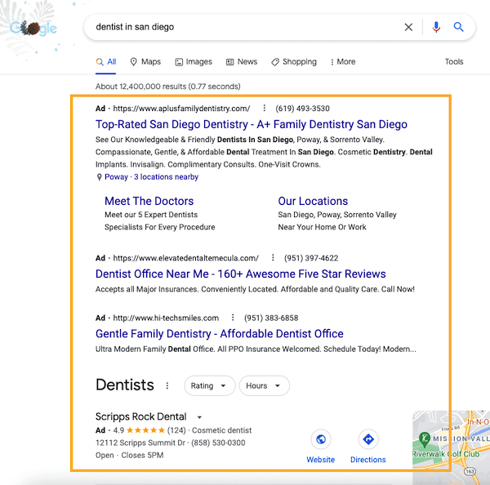Open the map thumbnail showing Riverwalk Golf Club
The width and height of the screenshot is (490, 485).
[452, 447]
